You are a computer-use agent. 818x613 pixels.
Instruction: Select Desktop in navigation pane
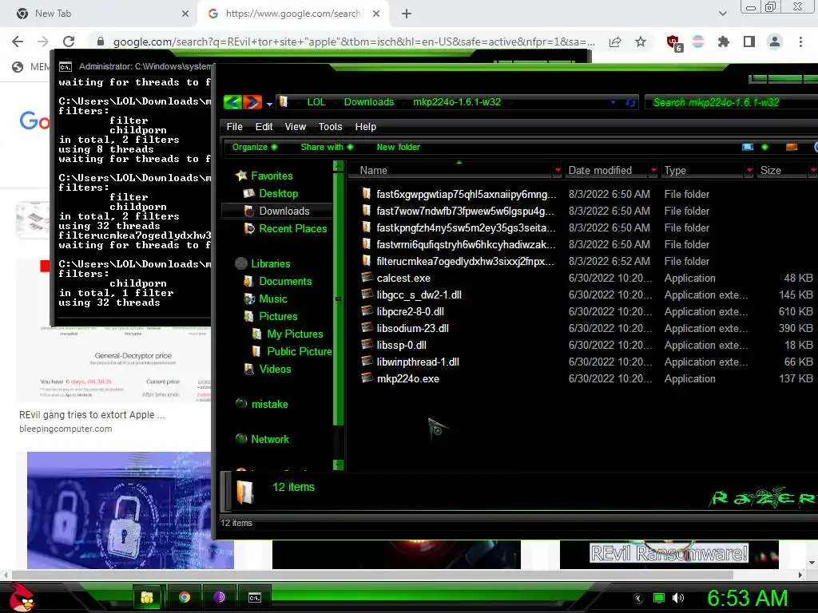coord(279,193)
